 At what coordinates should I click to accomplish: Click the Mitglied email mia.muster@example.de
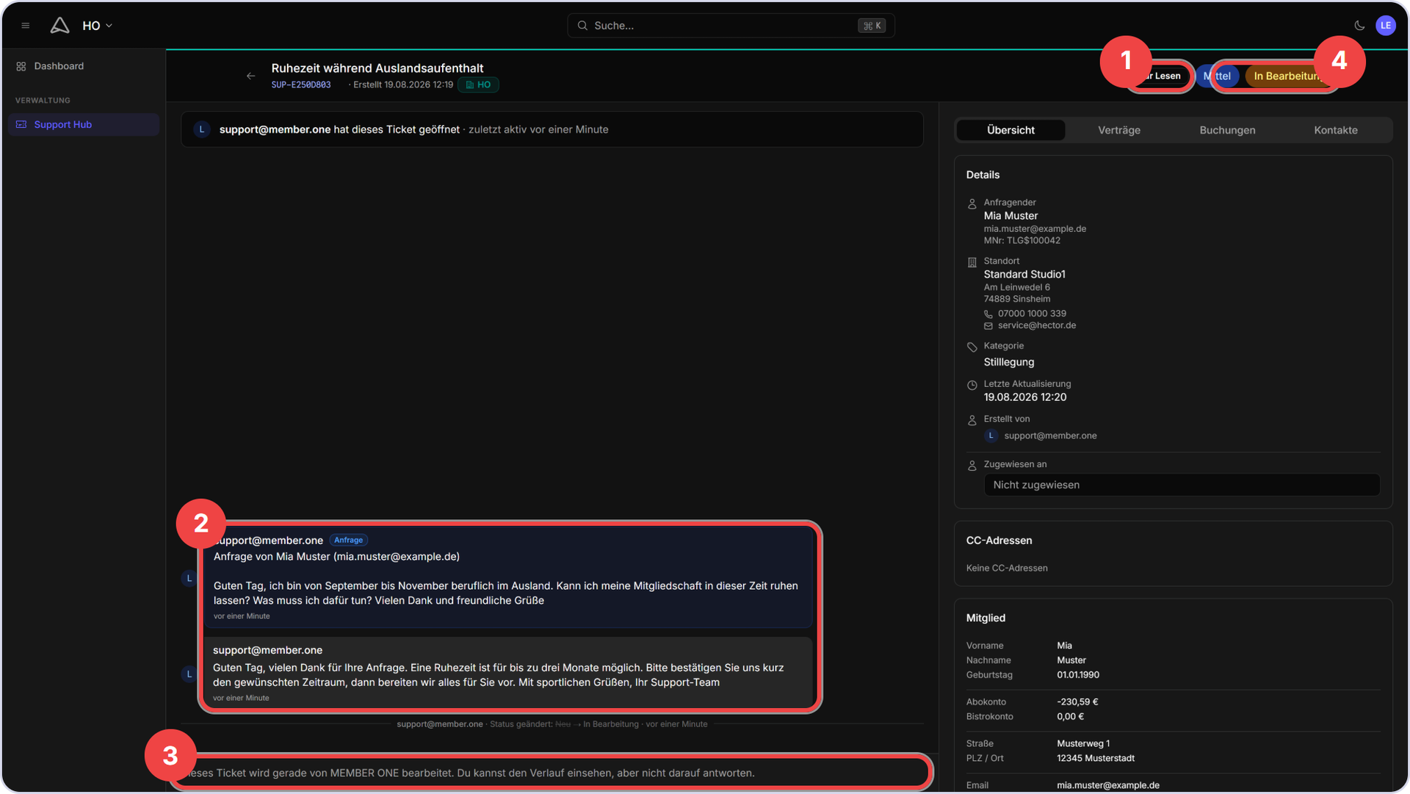coord(1107,785)
